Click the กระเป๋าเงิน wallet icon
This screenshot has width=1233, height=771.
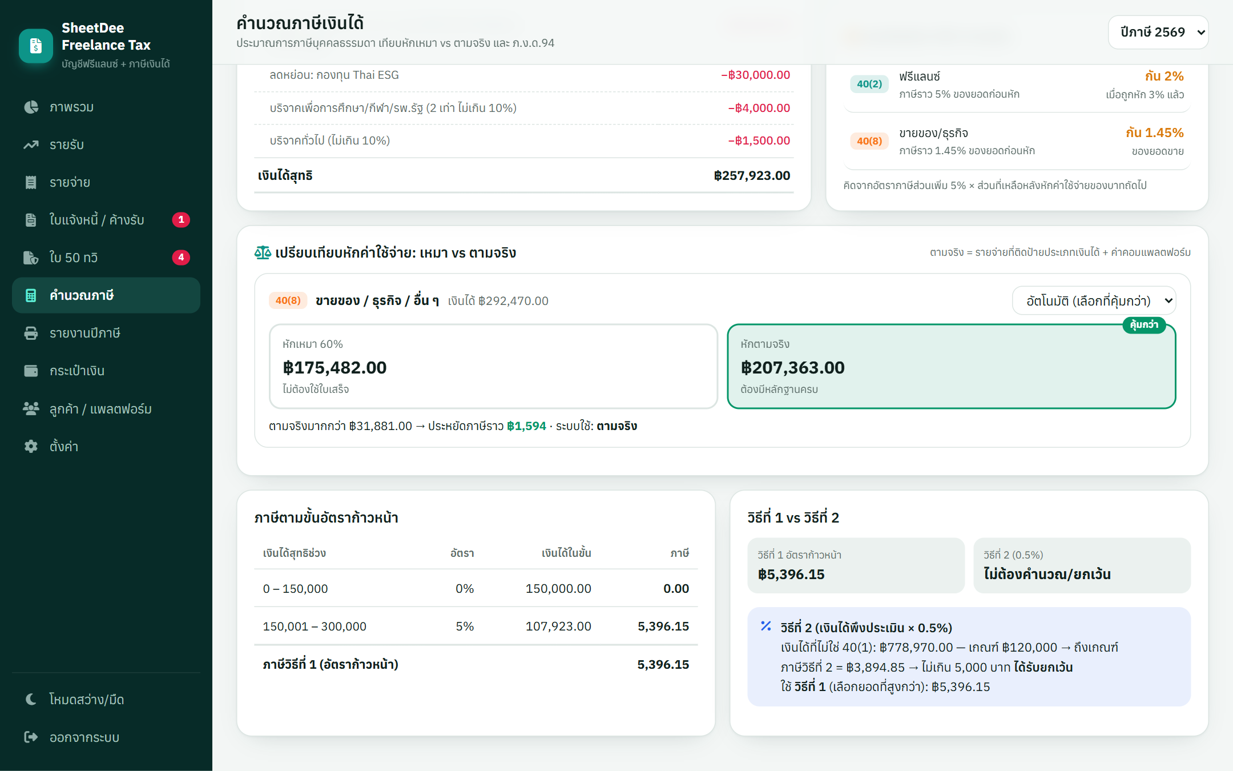coord(31,371)
